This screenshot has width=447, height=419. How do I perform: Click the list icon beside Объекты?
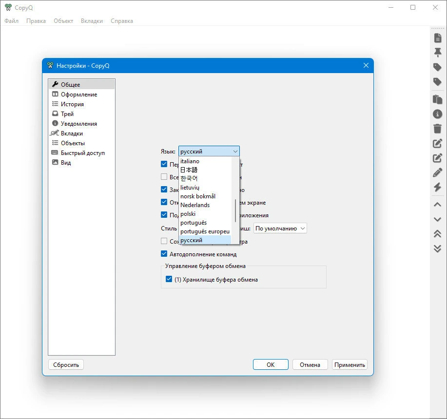(x=55, y=143)
